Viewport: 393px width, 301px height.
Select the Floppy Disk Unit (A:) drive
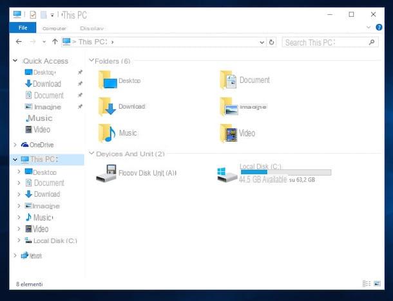pyautogui.click(x=137, y=173)
